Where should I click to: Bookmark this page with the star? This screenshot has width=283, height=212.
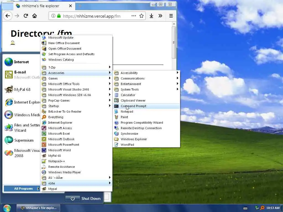141,16
